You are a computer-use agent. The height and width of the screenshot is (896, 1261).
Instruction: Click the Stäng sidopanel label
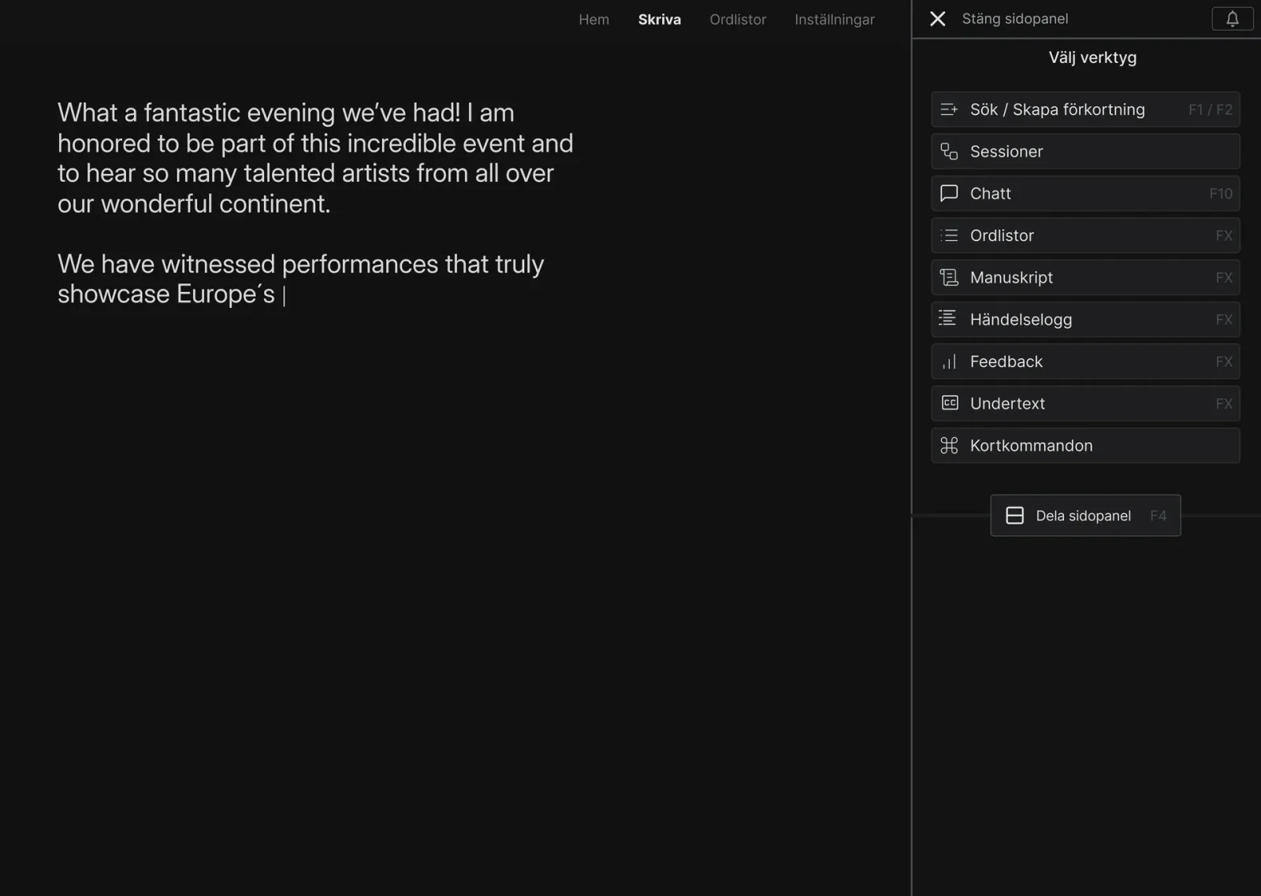click(x=1014, y=19)
